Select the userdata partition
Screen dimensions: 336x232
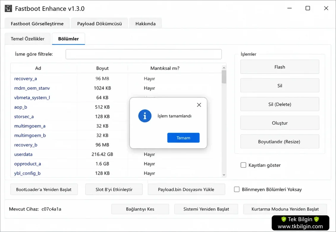pyautogui.click(x=23, y=154)
